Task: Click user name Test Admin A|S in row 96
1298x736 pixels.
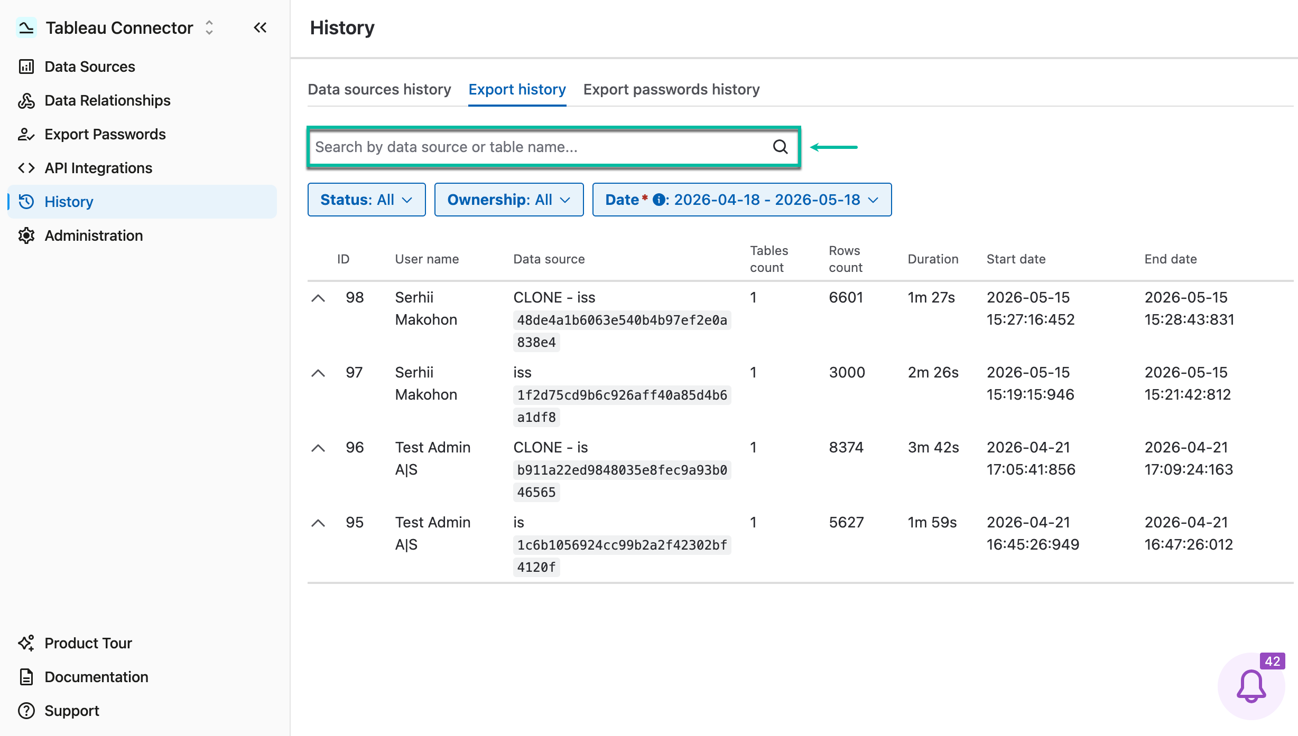Action: click(433, 458)
